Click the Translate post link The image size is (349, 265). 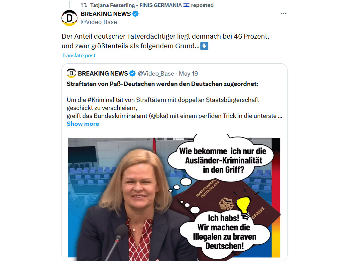pyautogui.click(x=78, y=56)
